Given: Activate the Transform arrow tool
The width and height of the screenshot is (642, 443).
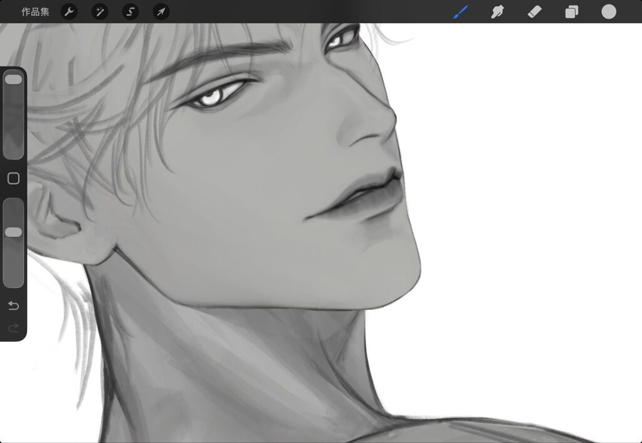Looking at the screenshot, I should click(x=161, y=12).
